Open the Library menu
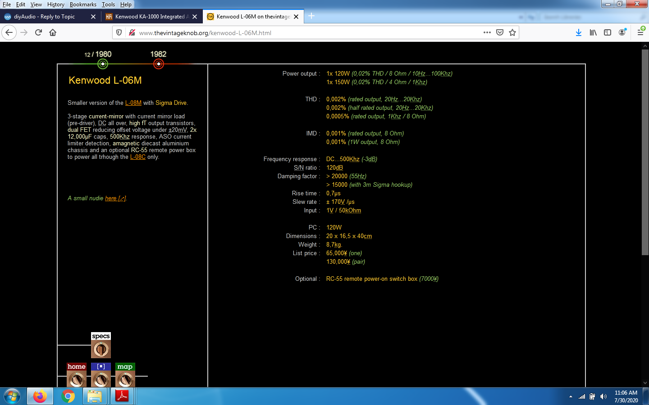This screenshot has height=405, width=649. 593,32
